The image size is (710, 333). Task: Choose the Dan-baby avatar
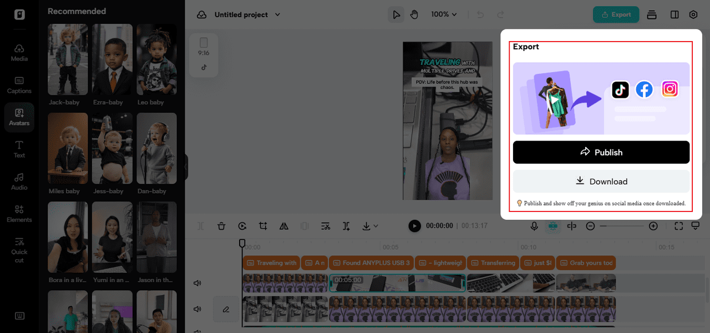point(156,148)
